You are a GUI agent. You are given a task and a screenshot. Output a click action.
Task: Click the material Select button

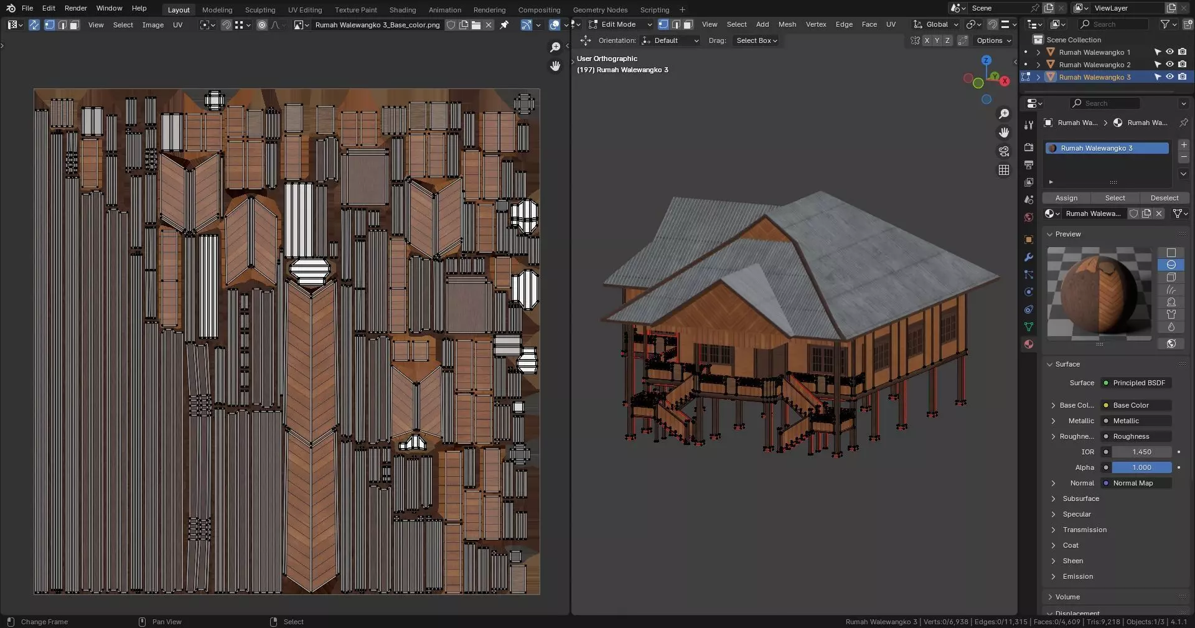1115,198
